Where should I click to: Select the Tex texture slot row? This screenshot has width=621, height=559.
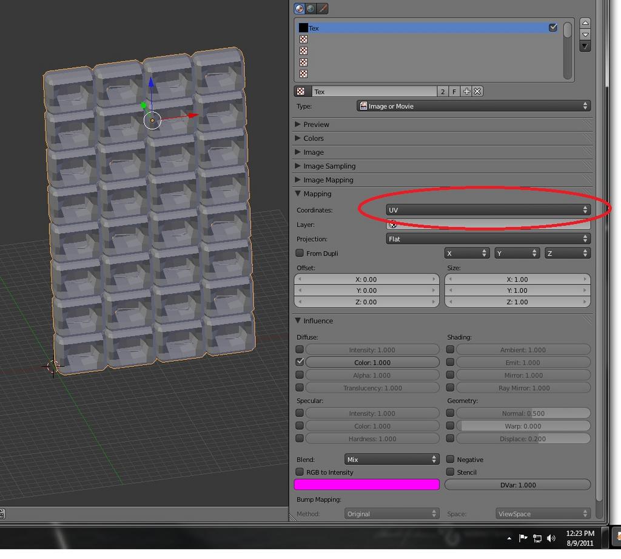point(428,28)
